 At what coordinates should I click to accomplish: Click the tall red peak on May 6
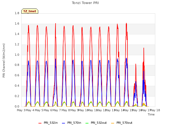[56, 24]
